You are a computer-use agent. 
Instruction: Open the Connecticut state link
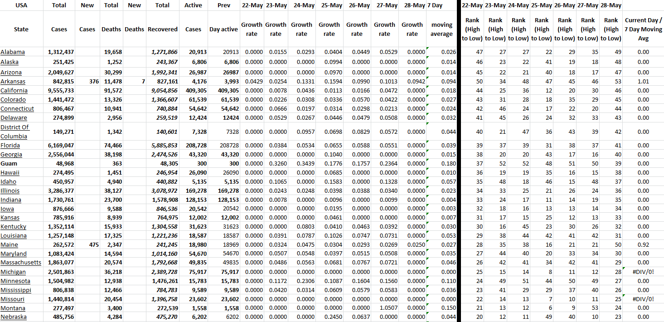(x=17, y=109)
